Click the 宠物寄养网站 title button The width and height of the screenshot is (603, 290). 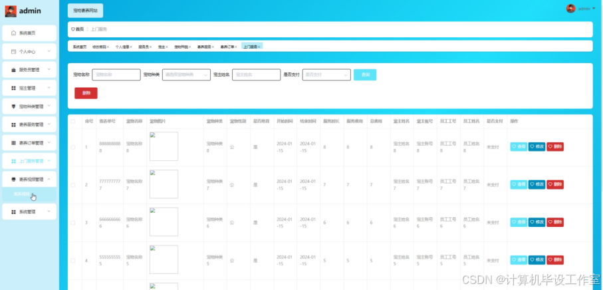coord(85,11)
